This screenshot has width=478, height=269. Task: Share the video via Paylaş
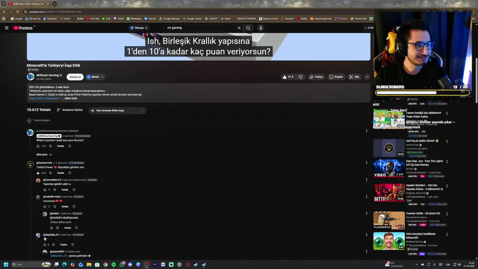pyautogui.click(x=316, y=77)
